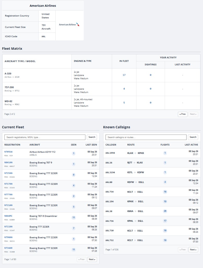
Task: Open registration N841AN
Action: tap(8, 163)
